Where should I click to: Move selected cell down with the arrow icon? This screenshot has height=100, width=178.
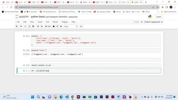(x=42, y=26)
